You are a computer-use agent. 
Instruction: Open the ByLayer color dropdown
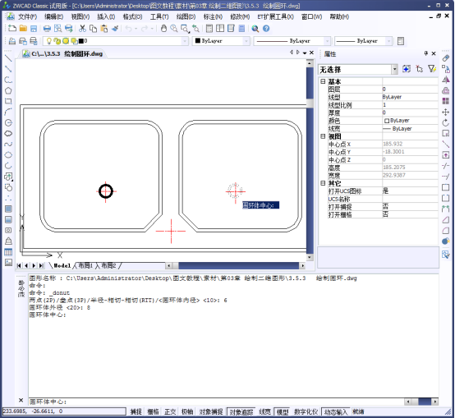246,41
